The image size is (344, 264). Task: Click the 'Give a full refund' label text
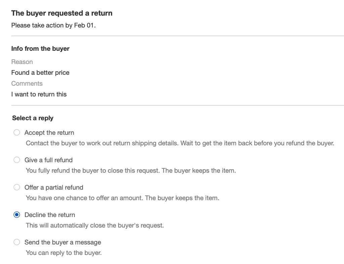48,160
